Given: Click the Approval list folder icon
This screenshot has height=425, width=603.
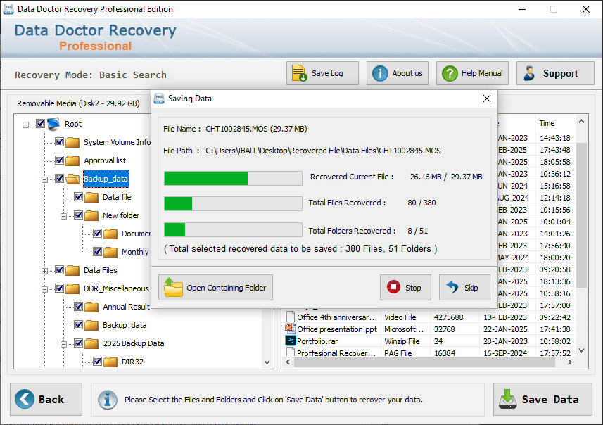Looking at the screenshot, I should [72, 160].
